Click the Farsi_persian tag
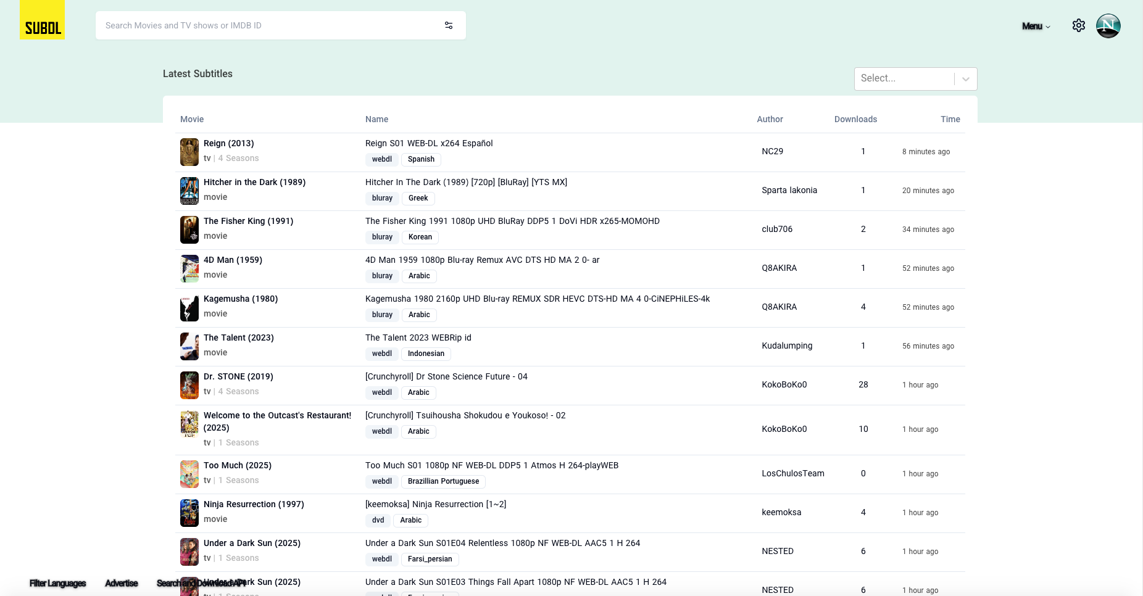Viewport: 1143px width, 596px height. (x=430, y=559)
